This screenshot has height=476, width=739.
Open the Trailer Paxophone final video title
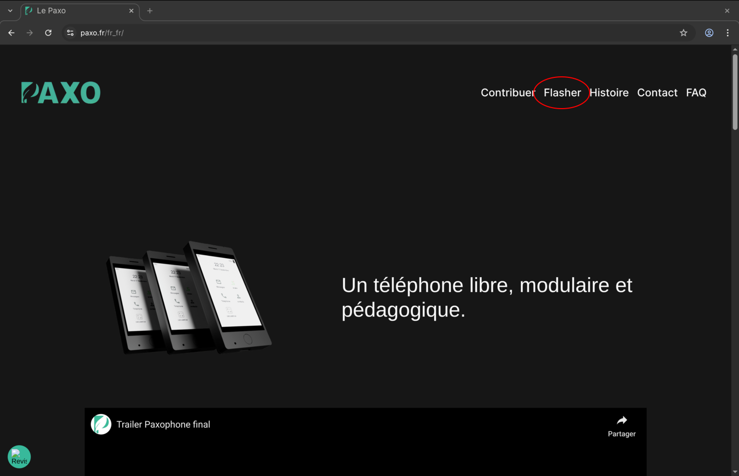[x=163, y=424]
